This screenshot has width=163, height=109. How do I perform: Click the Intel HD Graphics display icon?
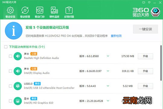pyautogui.click(x=18, y=101)
